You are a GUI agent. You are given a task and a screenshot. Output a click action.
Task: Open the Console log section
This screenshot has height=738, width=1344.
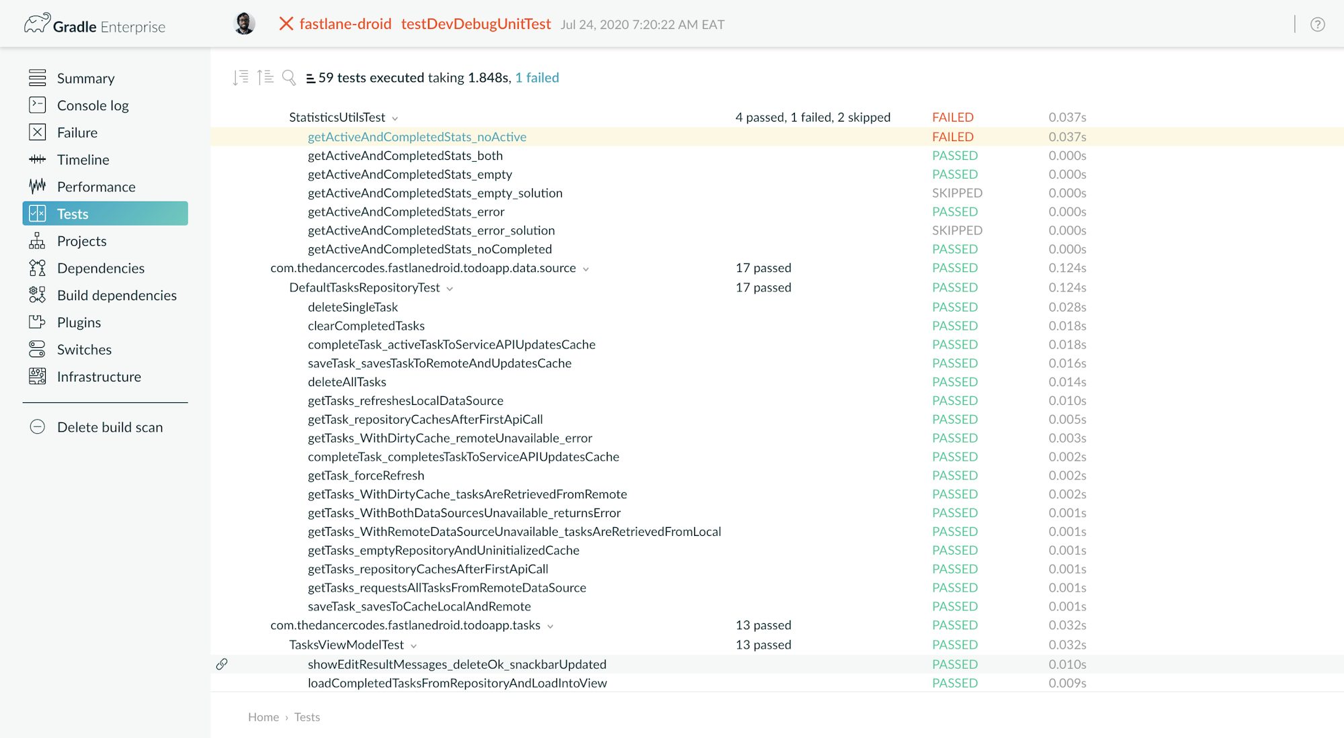(x=91, y=105)
